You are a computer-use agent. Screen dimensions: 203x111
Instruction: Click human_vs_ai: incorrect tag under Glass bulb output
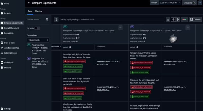point(73,93)
